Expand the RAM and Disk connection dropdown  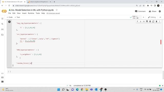point(143,17)
